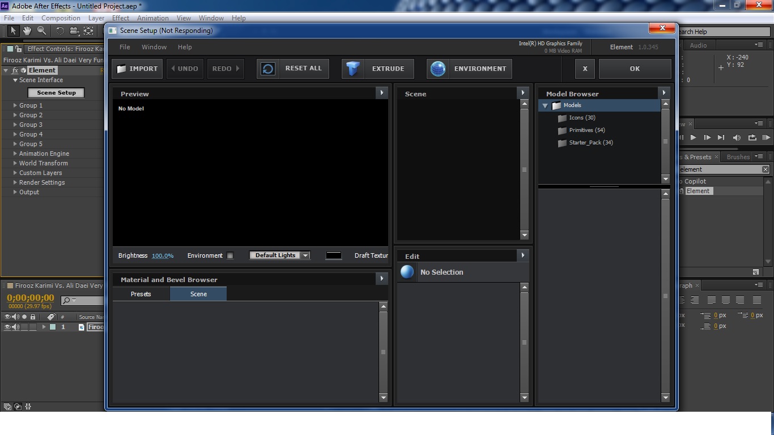
Task: Select the Rotation tool
Action: pyautogui.click(x=59, y=31)
